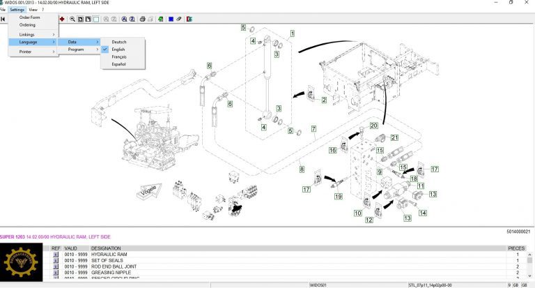Click the printer icon in toolbar
535x288 pixels.
coord(142,19)
